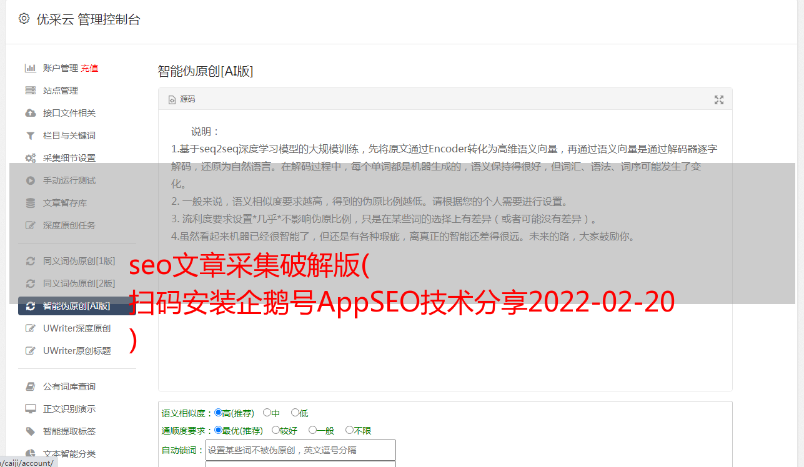Select 通顺度要求 较好 radio button
The image size is (804, 467).
coord(275,430)
